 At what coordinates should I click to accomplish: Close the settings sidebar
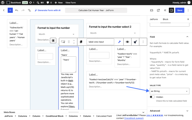tap(188, 19)
